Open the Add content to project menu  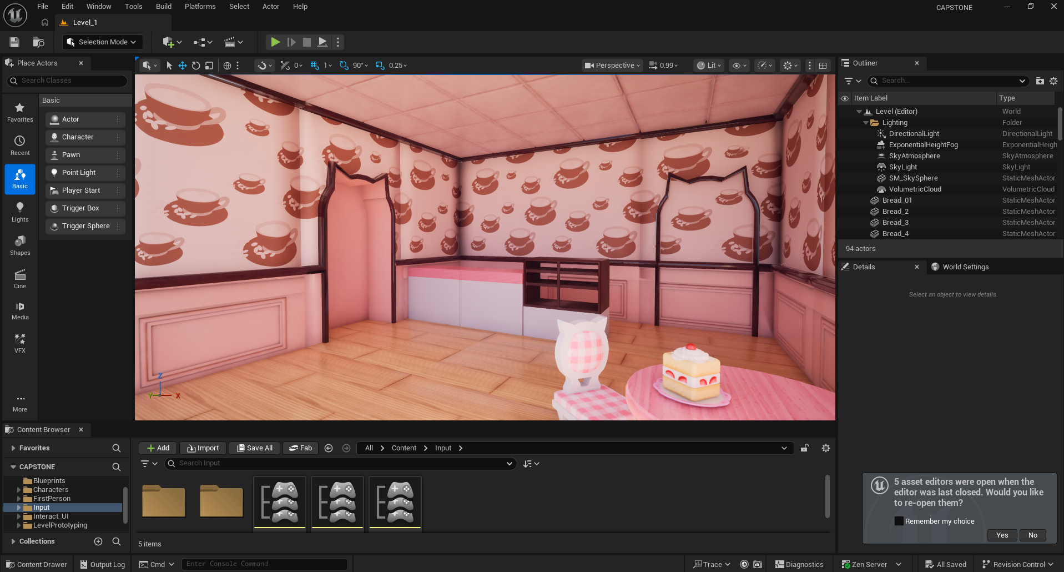(x=172, y=42)
